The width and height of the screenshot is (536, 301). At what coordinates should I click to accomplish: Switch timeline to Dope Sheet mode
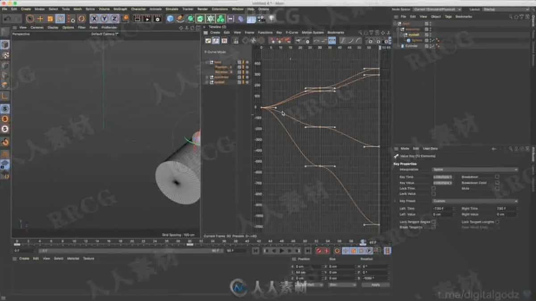pos(208,41)
